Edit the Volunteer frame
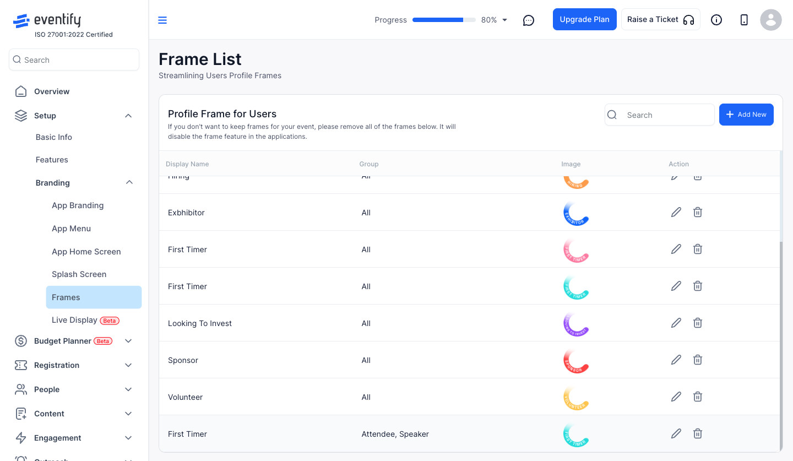Screen dimensions: 793x461 676,397
